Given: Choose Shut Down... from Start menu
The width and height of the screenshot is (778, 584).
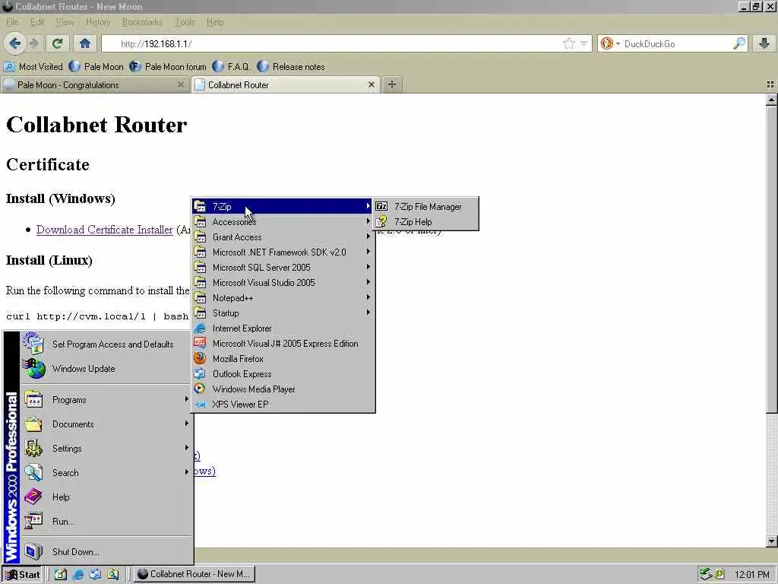Looking at the screenshot, I should pos(106,552).
